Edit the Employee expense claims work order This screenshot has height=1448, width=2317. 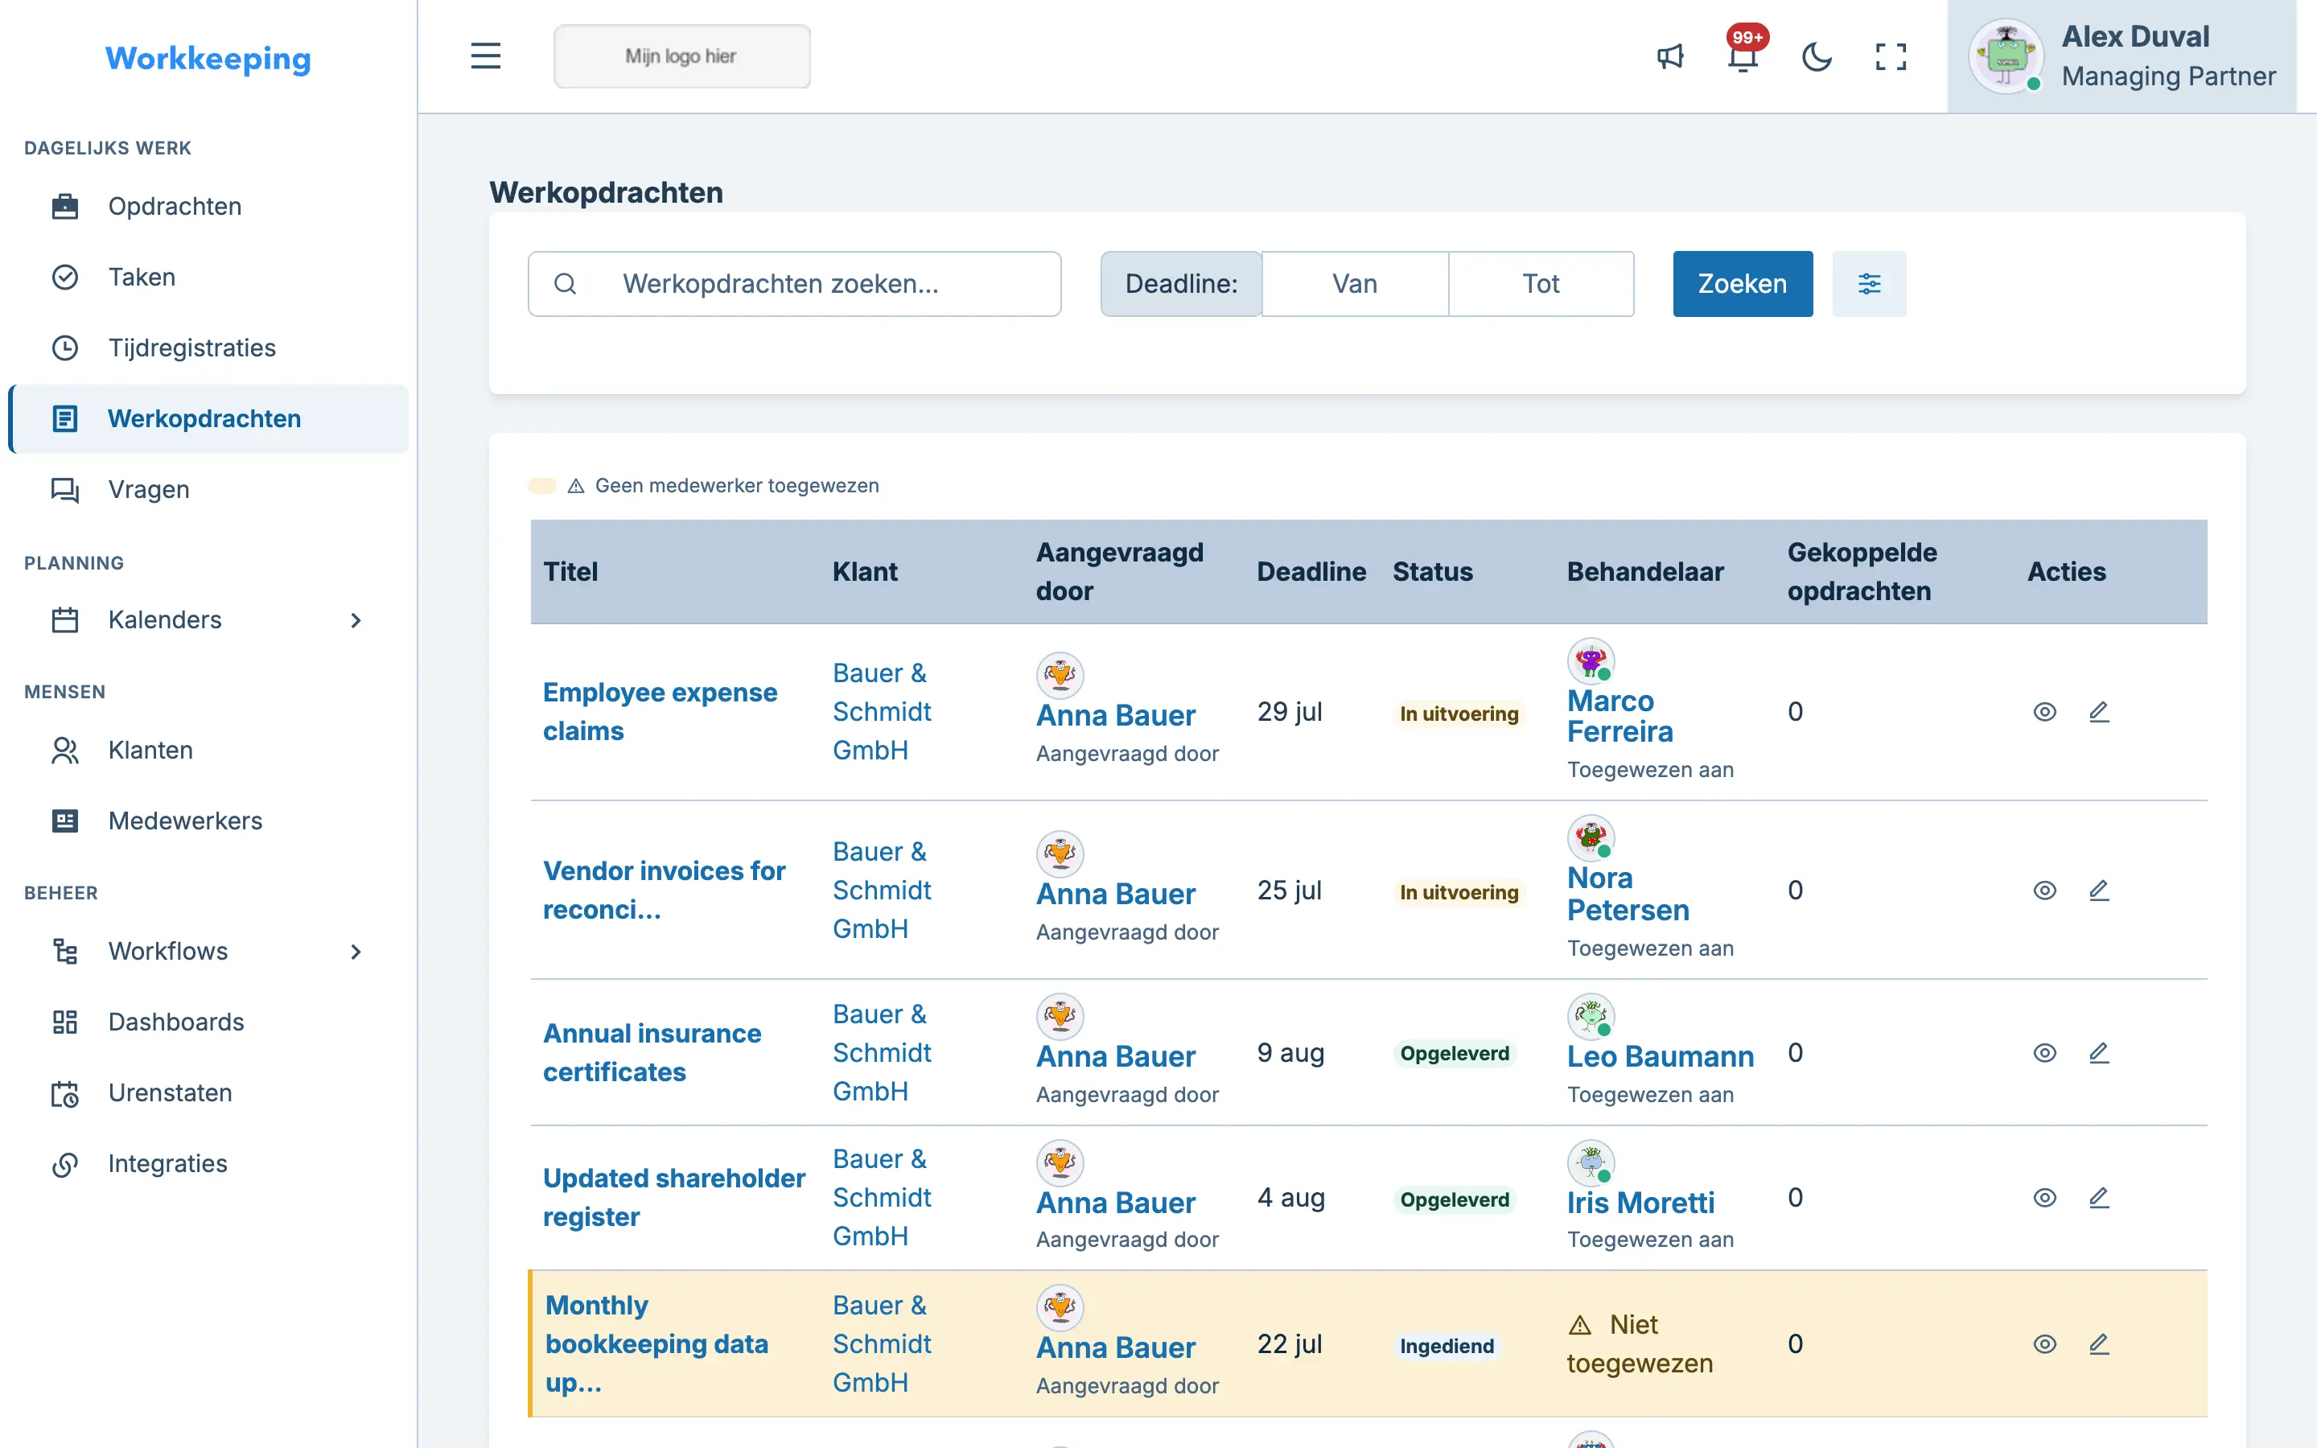(x=2099, y=712)
